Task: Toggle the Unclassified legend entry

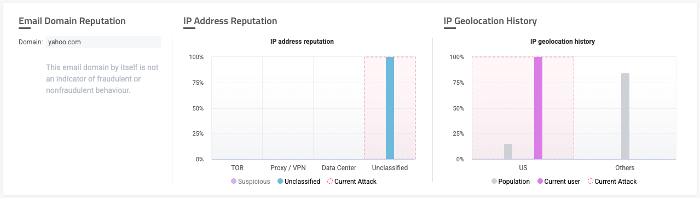Action: click(298, 182)
